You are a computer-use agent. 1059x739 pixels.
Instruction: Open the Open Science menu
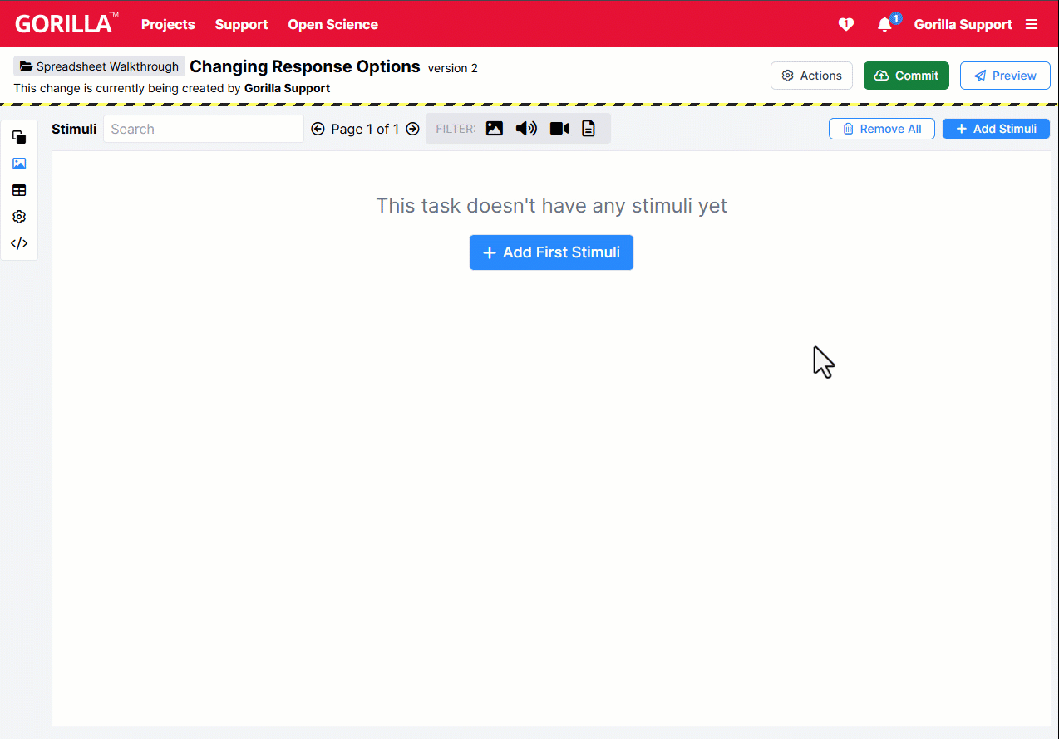coord(332,24)
